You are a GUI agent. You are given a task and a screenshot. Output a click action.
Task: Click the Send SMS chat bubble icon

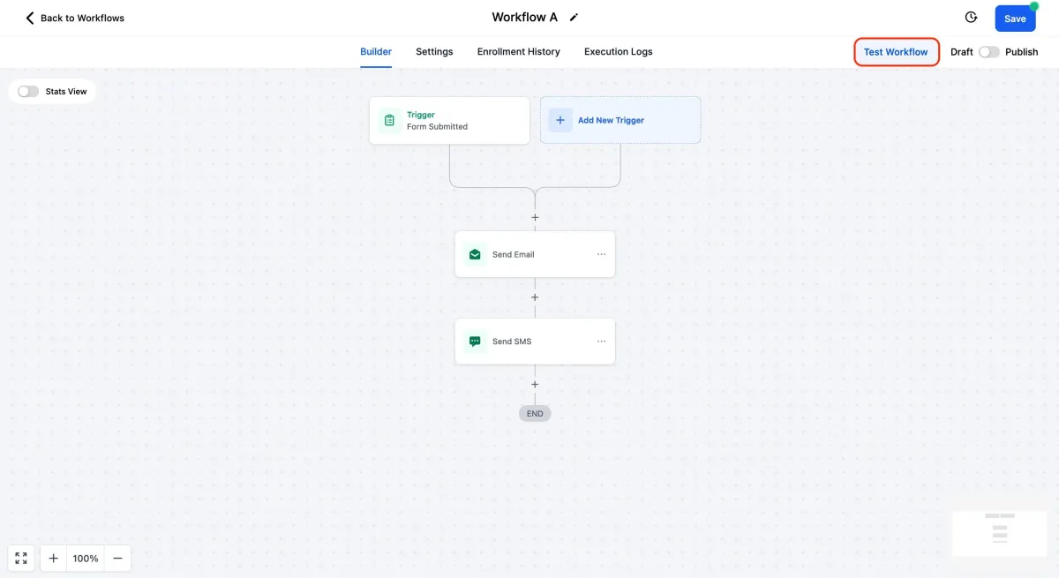pyautogui.click(x=475, y=342)
